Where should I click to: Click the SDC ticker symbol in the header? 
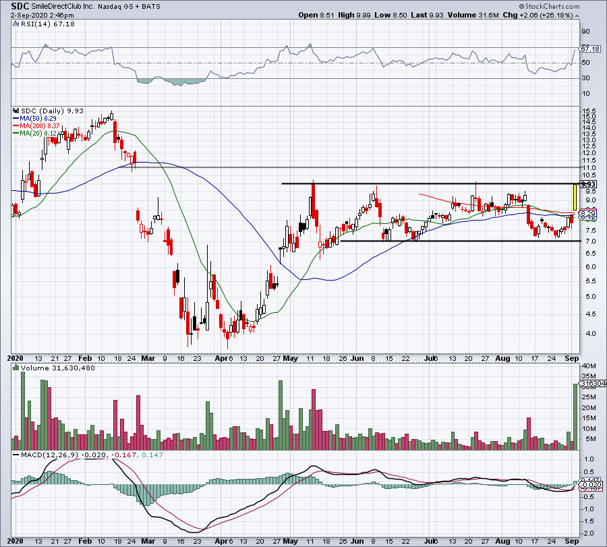(20, 6)
